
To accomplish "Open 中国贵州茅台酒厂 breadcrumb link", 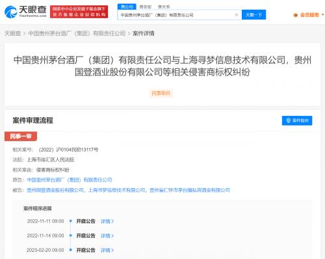I will click(77, 33).
